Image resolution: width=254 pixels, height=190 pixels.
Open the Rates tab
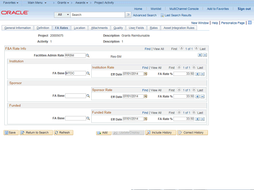tap(154, 28)
